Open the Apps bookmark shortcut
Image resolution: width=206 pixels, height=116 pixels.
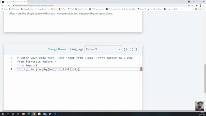pyautogui.click(x=4, y=9)
